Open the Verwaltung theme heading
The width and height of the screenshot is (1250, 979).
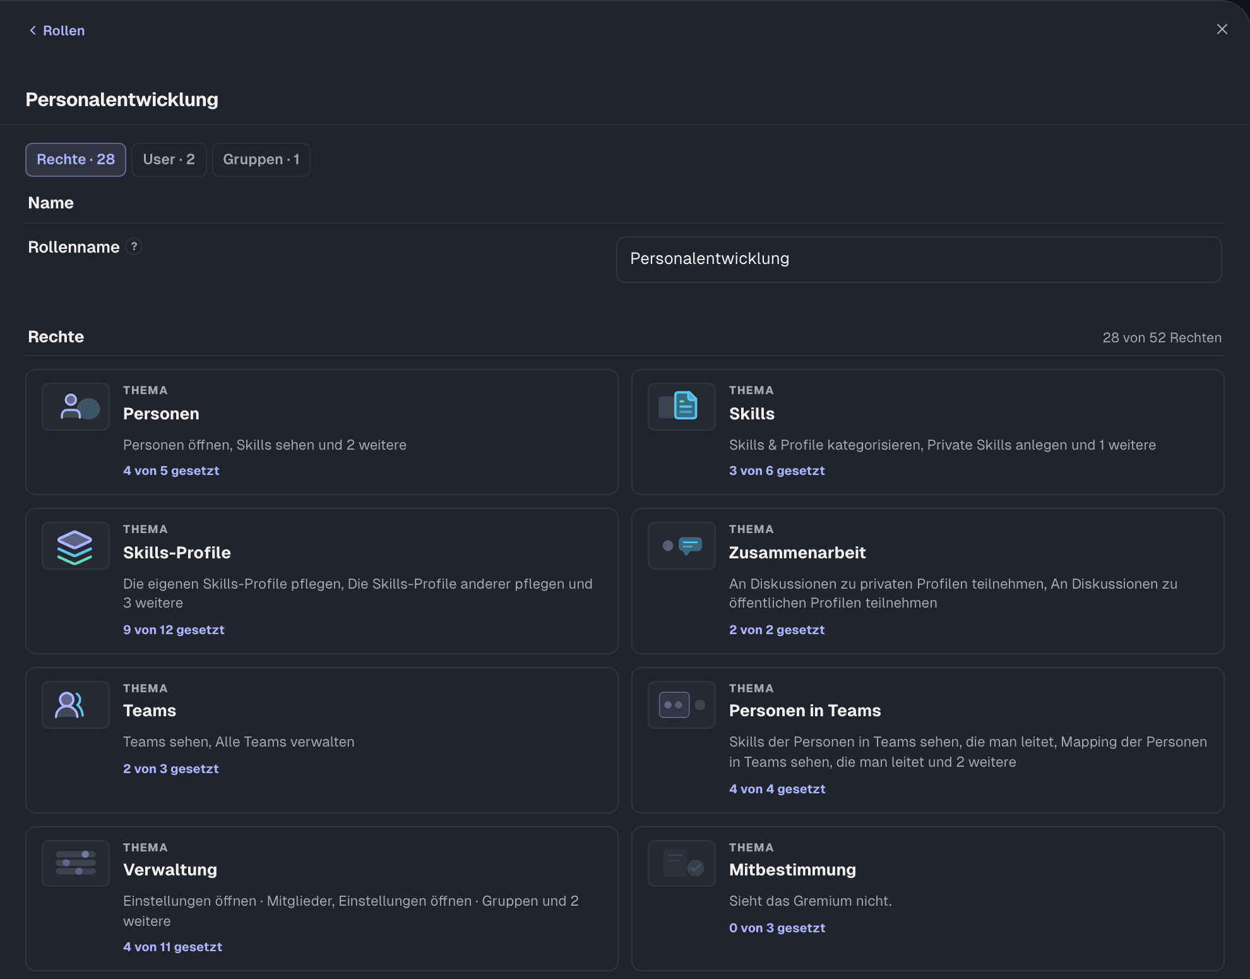pos(170,870)
